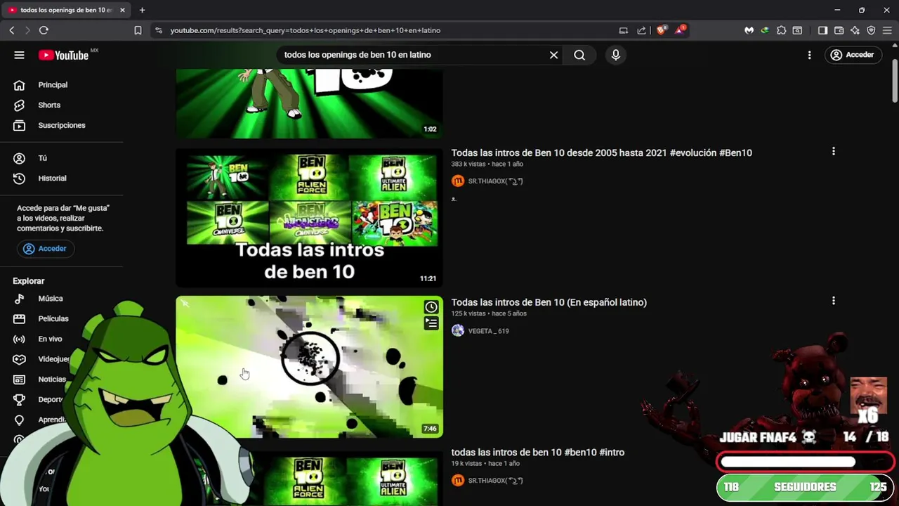Click the '383 k vistas • hace 1 año' text
The image size is (899, 506).
[x=487, y=164]
